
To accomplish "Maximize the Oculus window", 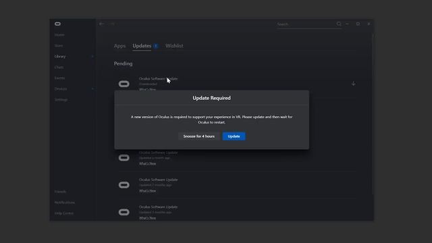I will 358,24.
